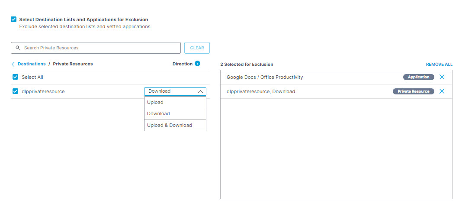Choose Upload from direction list
The height and width of the screenshot is (207, 462).
tap(175, 102)
